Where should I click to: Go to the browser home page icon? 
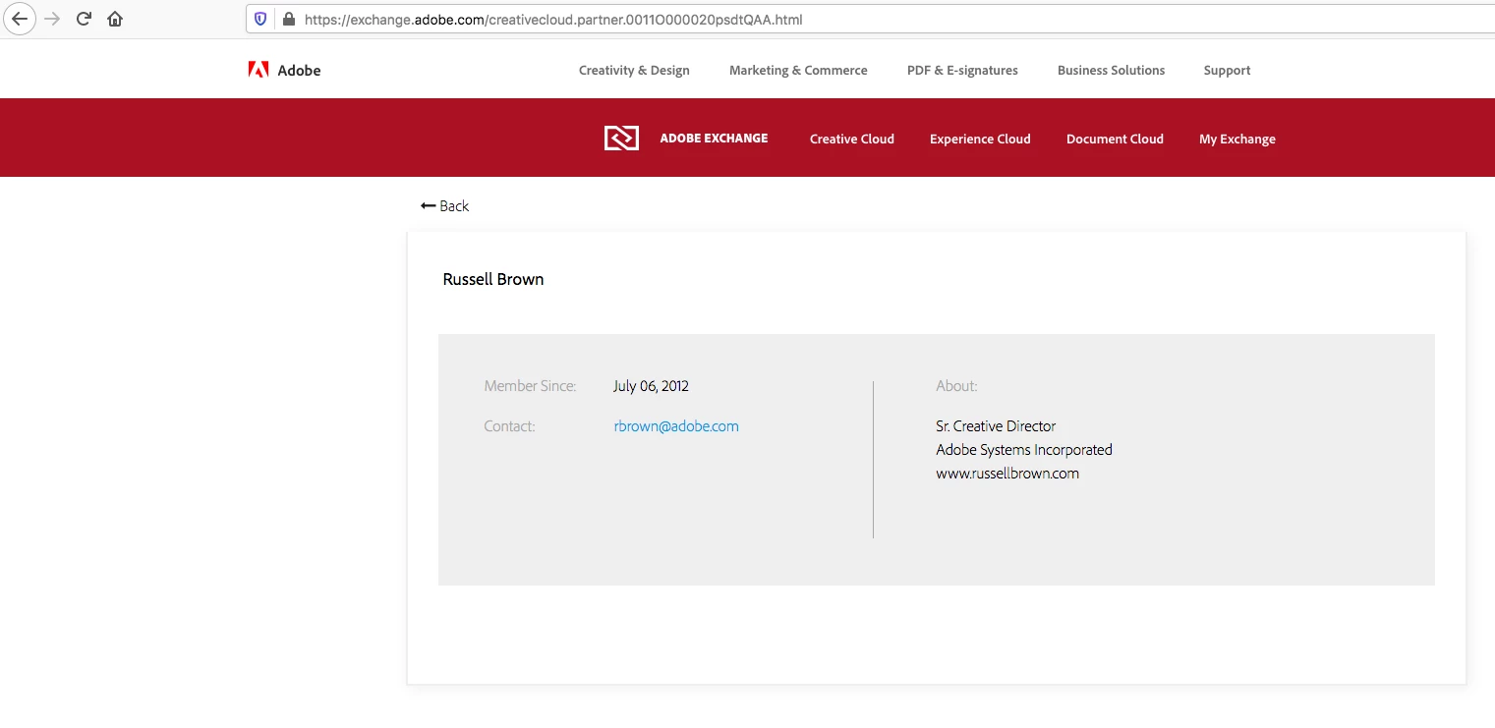(115, 19)
